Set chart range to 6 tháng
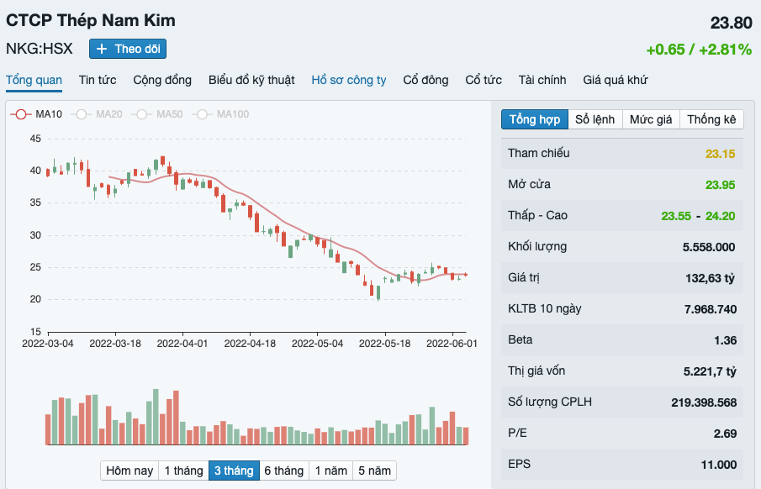The width and height of the screenshot is (761, 489). pos(284,471)
